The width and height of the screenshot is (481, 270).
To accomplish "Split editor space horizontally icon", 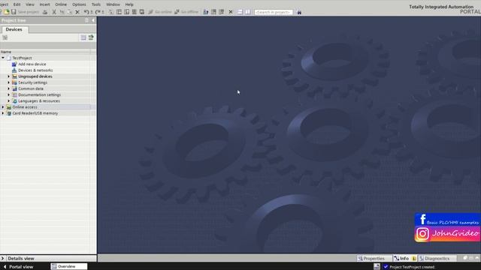I will click(x=240, y=12).
